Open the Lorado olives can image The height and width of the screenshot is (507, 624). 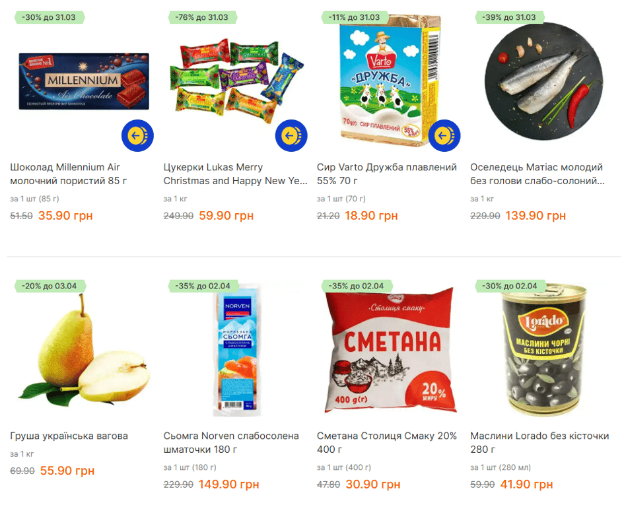point(544,350)
